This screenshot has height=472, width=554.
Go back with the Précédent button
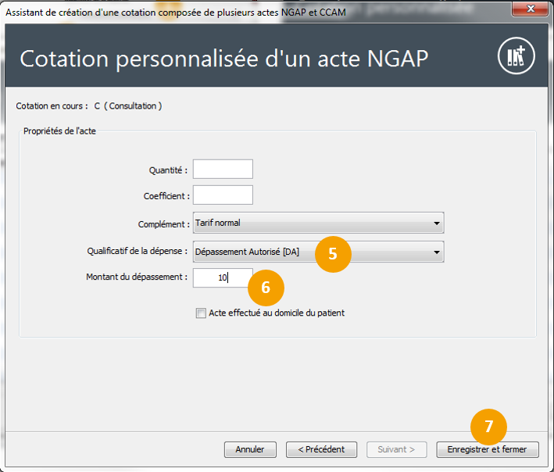(321, 449)
